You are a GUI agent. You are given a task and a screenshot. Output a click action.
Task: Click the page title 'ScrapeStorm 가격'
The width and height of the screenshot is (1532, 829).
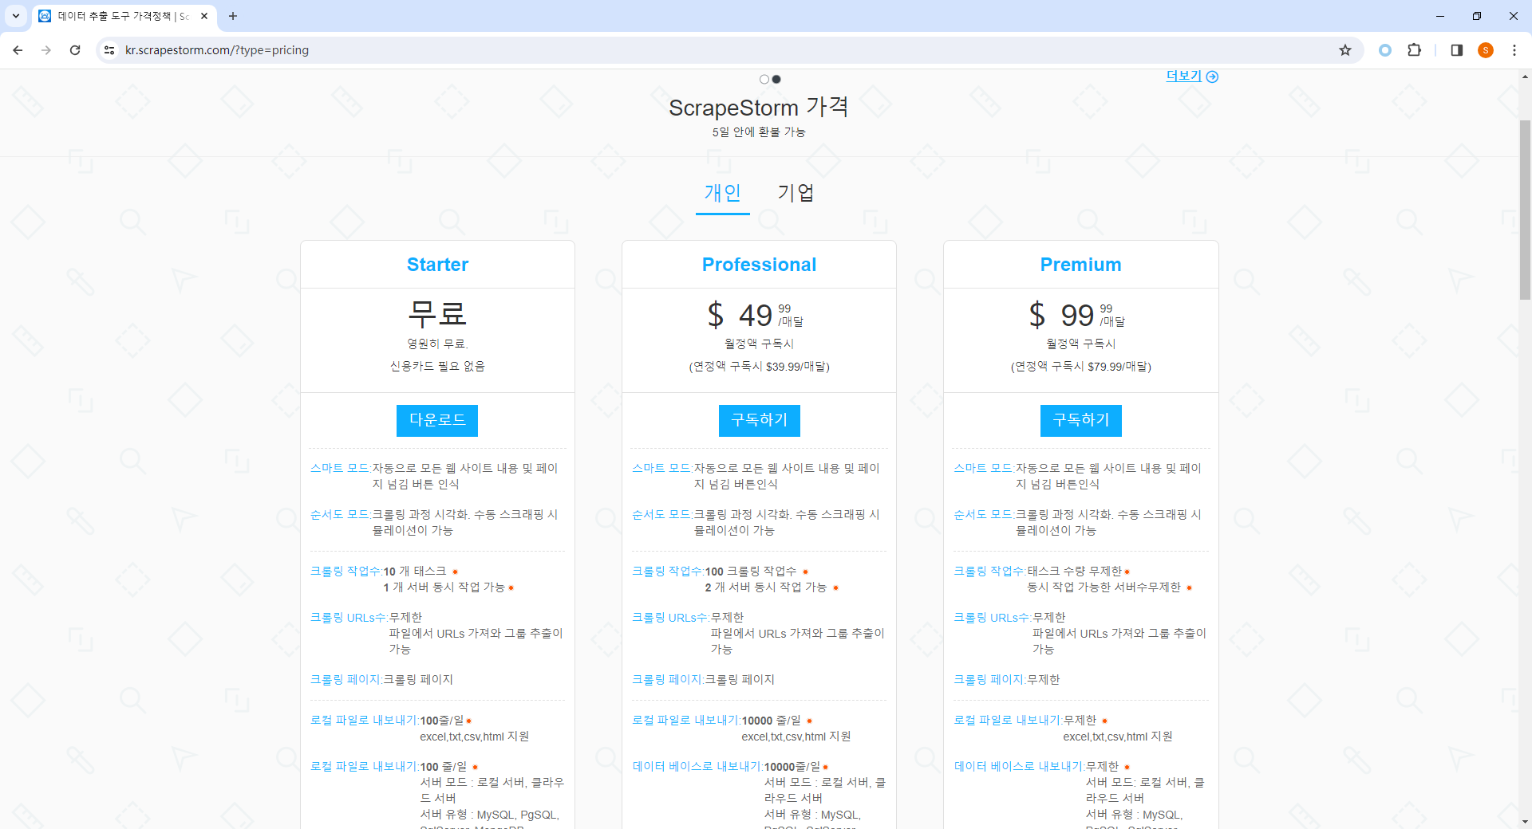[758, 107]
